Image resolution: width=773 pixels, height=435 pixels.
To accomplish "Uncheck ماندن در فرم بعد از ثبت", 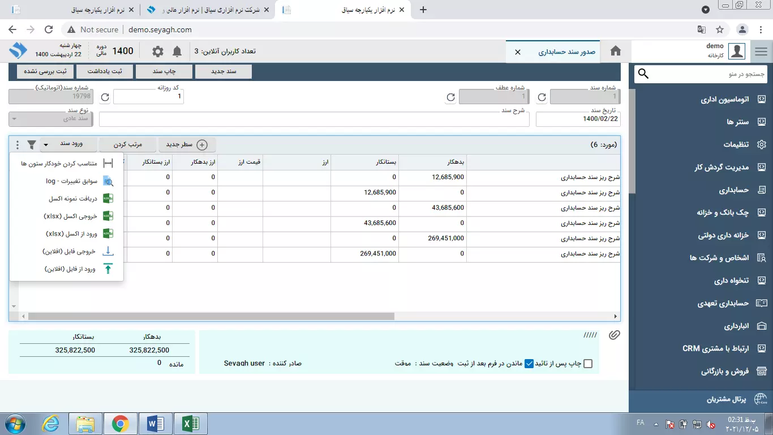I will click(529, 364).
